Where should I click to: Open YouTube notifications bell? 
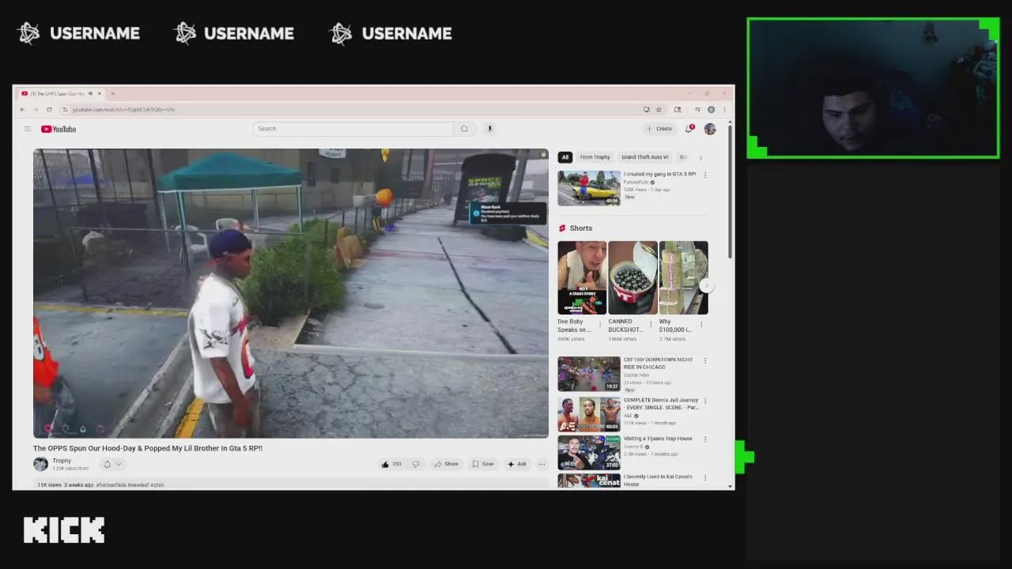click(x=689, y=129)
